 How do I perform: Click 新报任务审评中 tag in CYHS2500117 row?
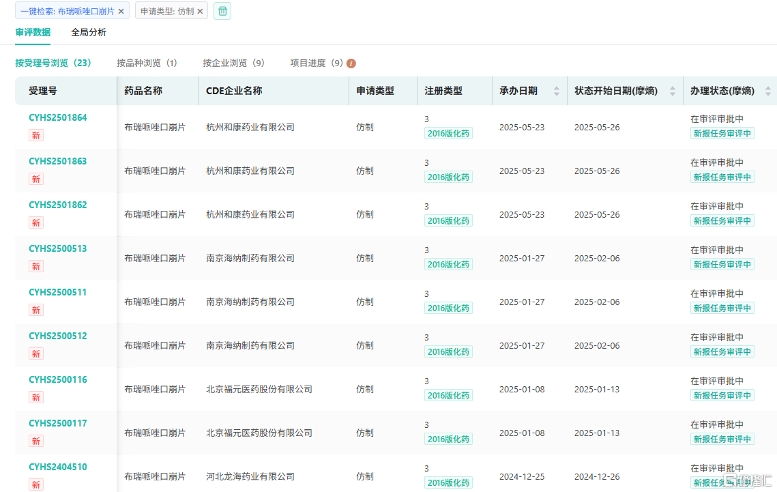(722, 439)
